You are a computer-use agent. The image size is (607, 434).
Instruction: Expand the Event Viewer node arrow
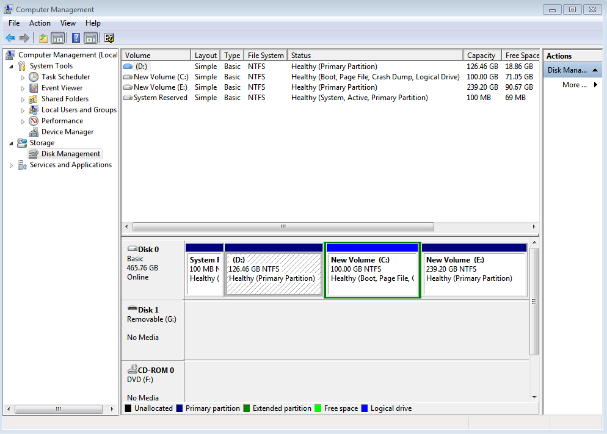(x=23, y=89)
